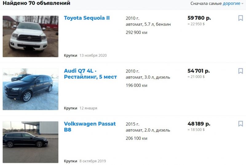Image resolution: width=246 pixels, height=165 pixels.
Task: Open the Volkswagen Passat B8 title link
Action: (x=90, y=126)
